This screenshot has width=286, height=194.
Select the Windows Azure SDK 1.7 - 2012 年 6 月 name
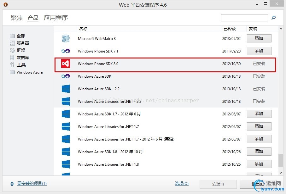[109, 114]
